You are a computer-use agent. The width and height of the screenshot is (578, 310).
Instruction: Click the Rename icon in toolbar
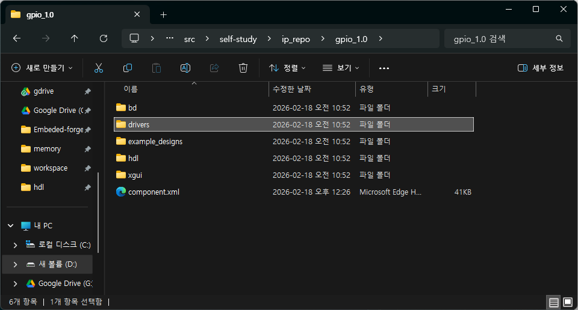coord(185,68)
